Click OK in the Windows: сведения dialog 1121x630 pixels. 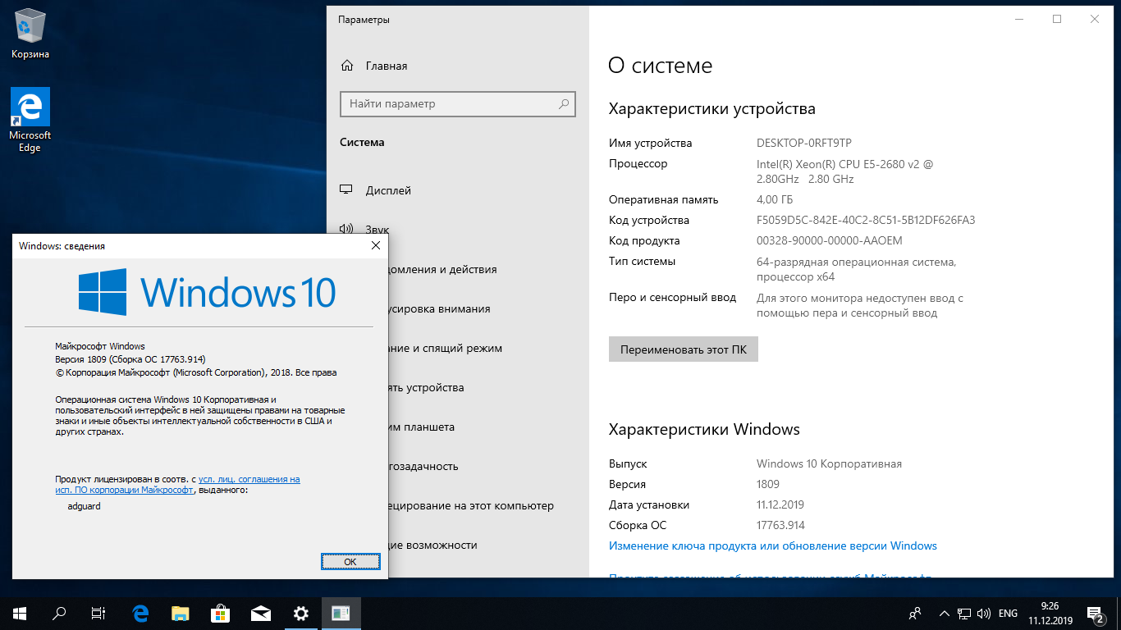pos(350,561)
